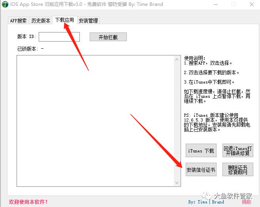Go to the 安装管理 tab
Viewport: 260px width, 207px height.
tap(88, 21)
